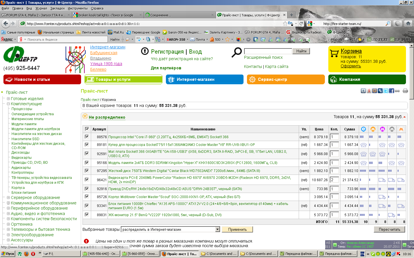Launch Opera from the quick launch bar
This screenshot has width=414, height=258.
[x=33, y=254]
